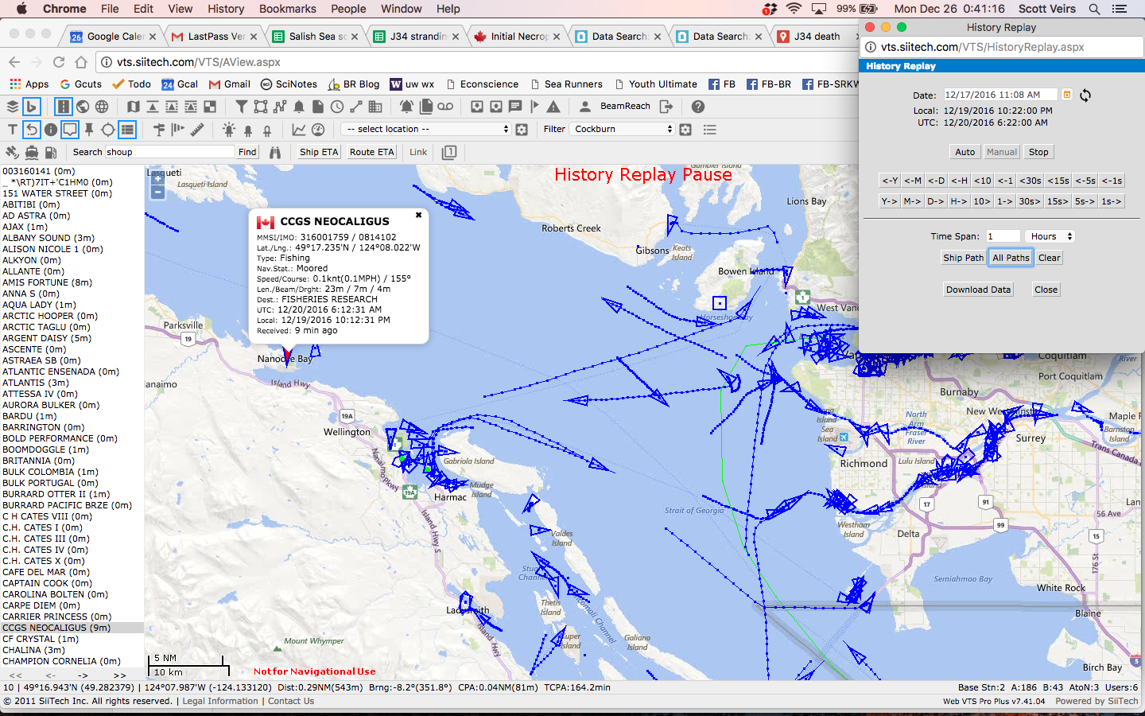Toggle the speech-bubble info popup button

[70, 129]
